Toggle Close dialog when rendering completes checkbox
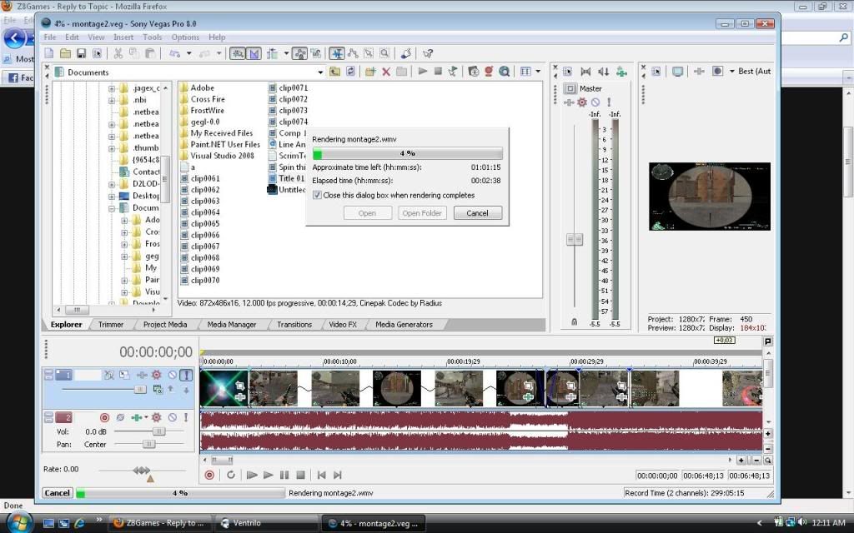This screenshot has height=533, width=854. click(317, 195)
